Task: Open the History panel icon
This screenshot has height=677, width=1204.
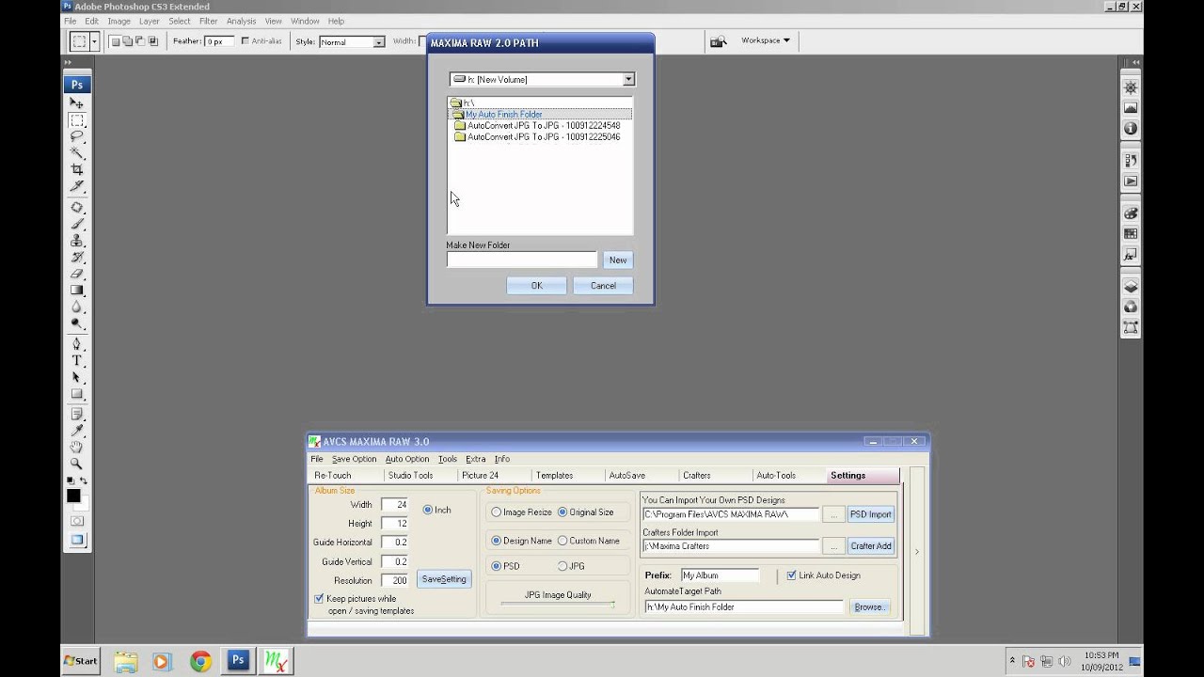Action: 1131,161
